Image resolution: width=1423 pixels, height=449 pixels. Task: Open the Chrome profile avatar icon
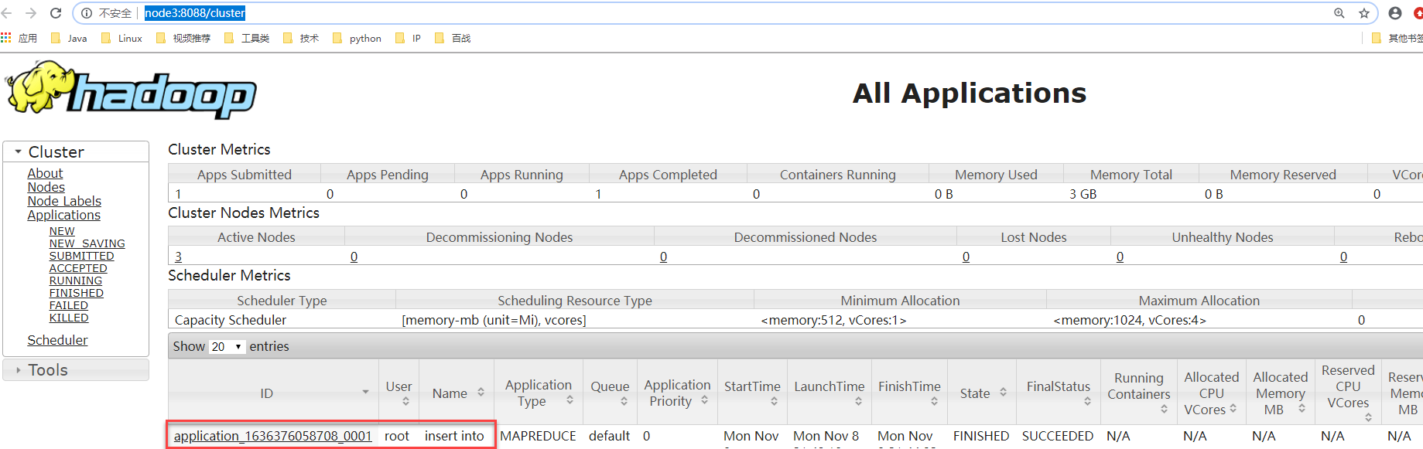[1395, 13]
